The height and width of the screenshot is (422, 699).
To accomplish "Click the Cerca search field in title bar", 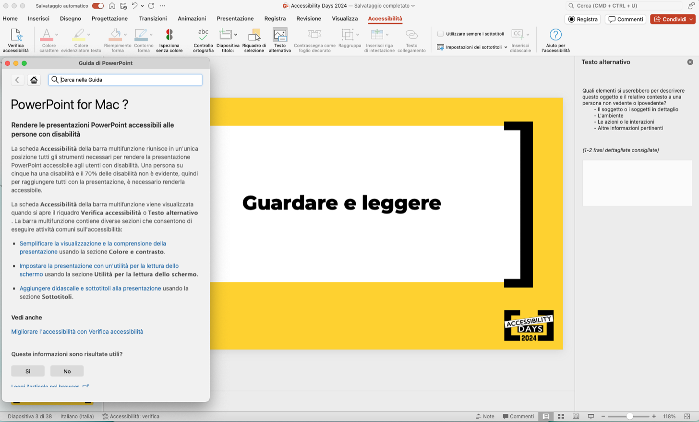I will pos(624,6).
